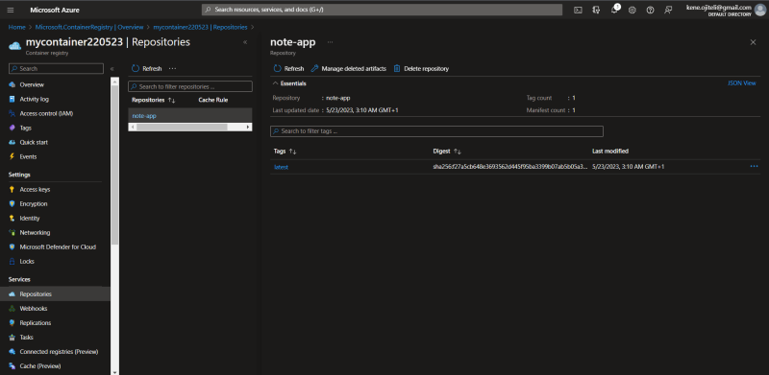Sort tags by the Digest column
Image resolution: width=769 pixels, height=375 pixels.
pos(447,152)
